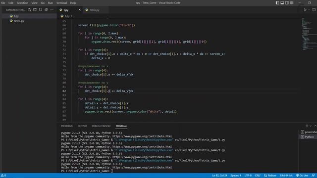Open the Terminal menu

pos(61,3)
